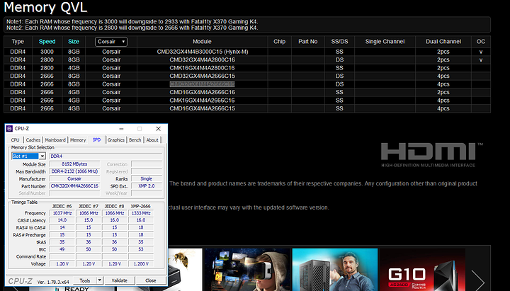Open the Caches tab

pyautogui.click(x=33, y=140)
